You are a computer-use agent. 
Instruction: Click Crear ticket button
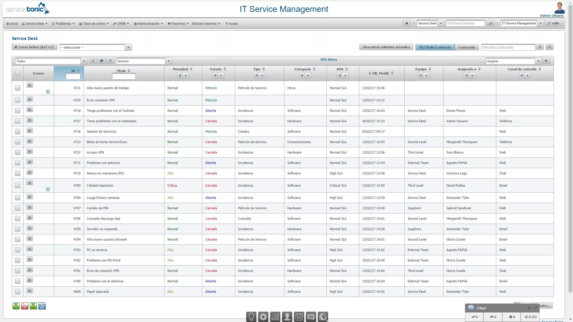[34, 47]
